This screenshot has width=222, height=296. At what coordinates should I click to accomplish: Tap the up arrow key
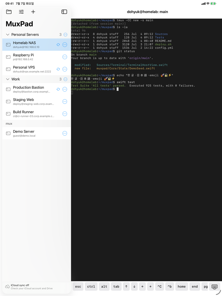(x=126, y=286)
